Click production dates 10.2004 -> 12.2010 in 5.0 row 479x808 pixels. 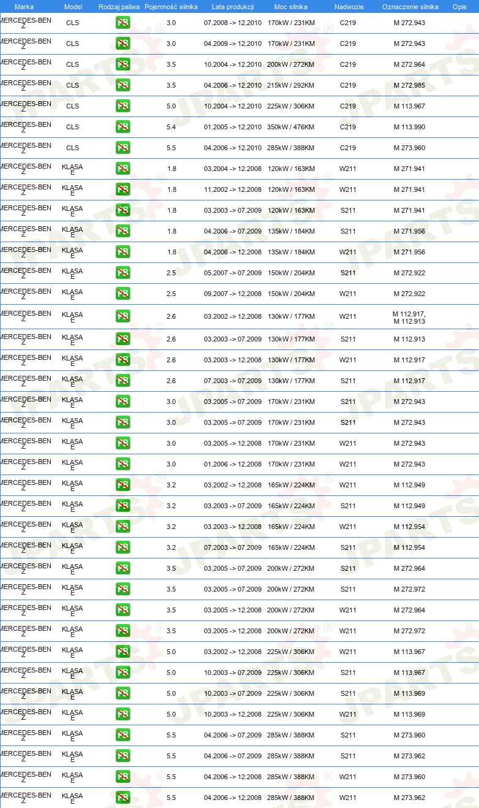[x=233, y=106]
